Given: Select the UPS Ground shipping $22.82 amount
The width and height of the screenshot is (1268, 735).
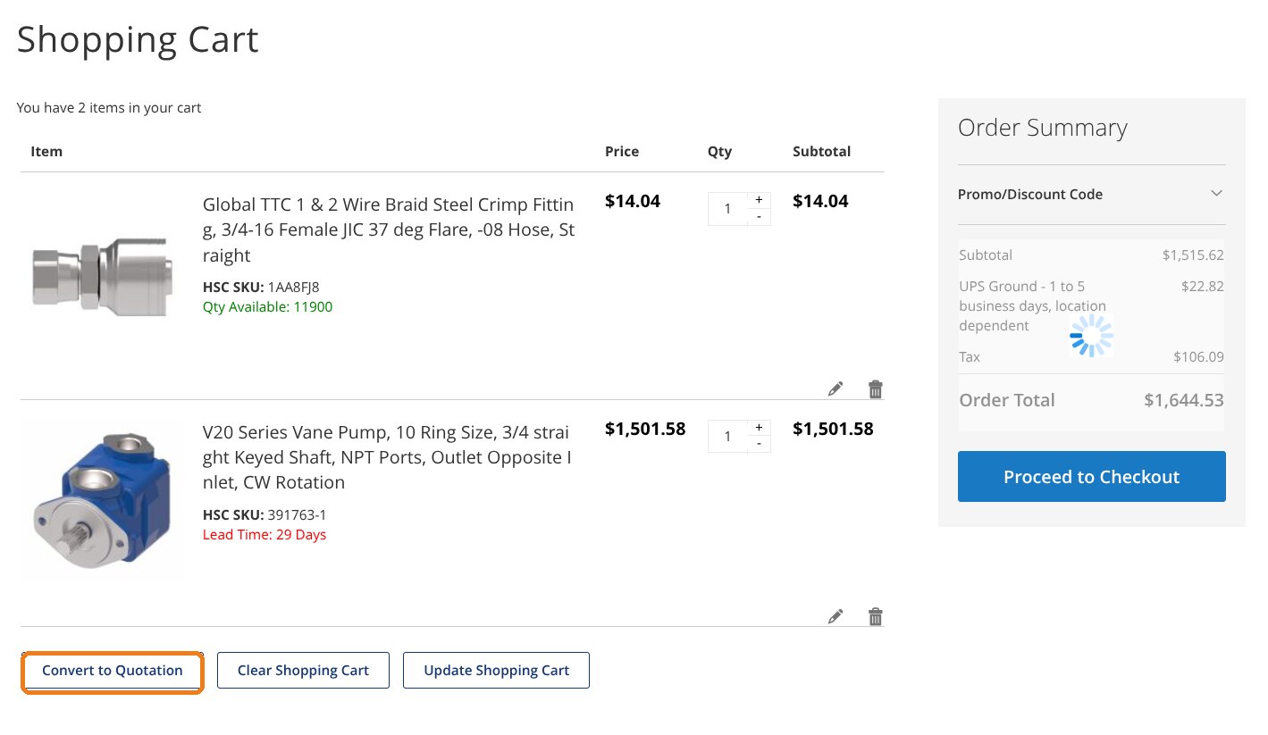Looking at the screenshot, I should (1203, 287).
